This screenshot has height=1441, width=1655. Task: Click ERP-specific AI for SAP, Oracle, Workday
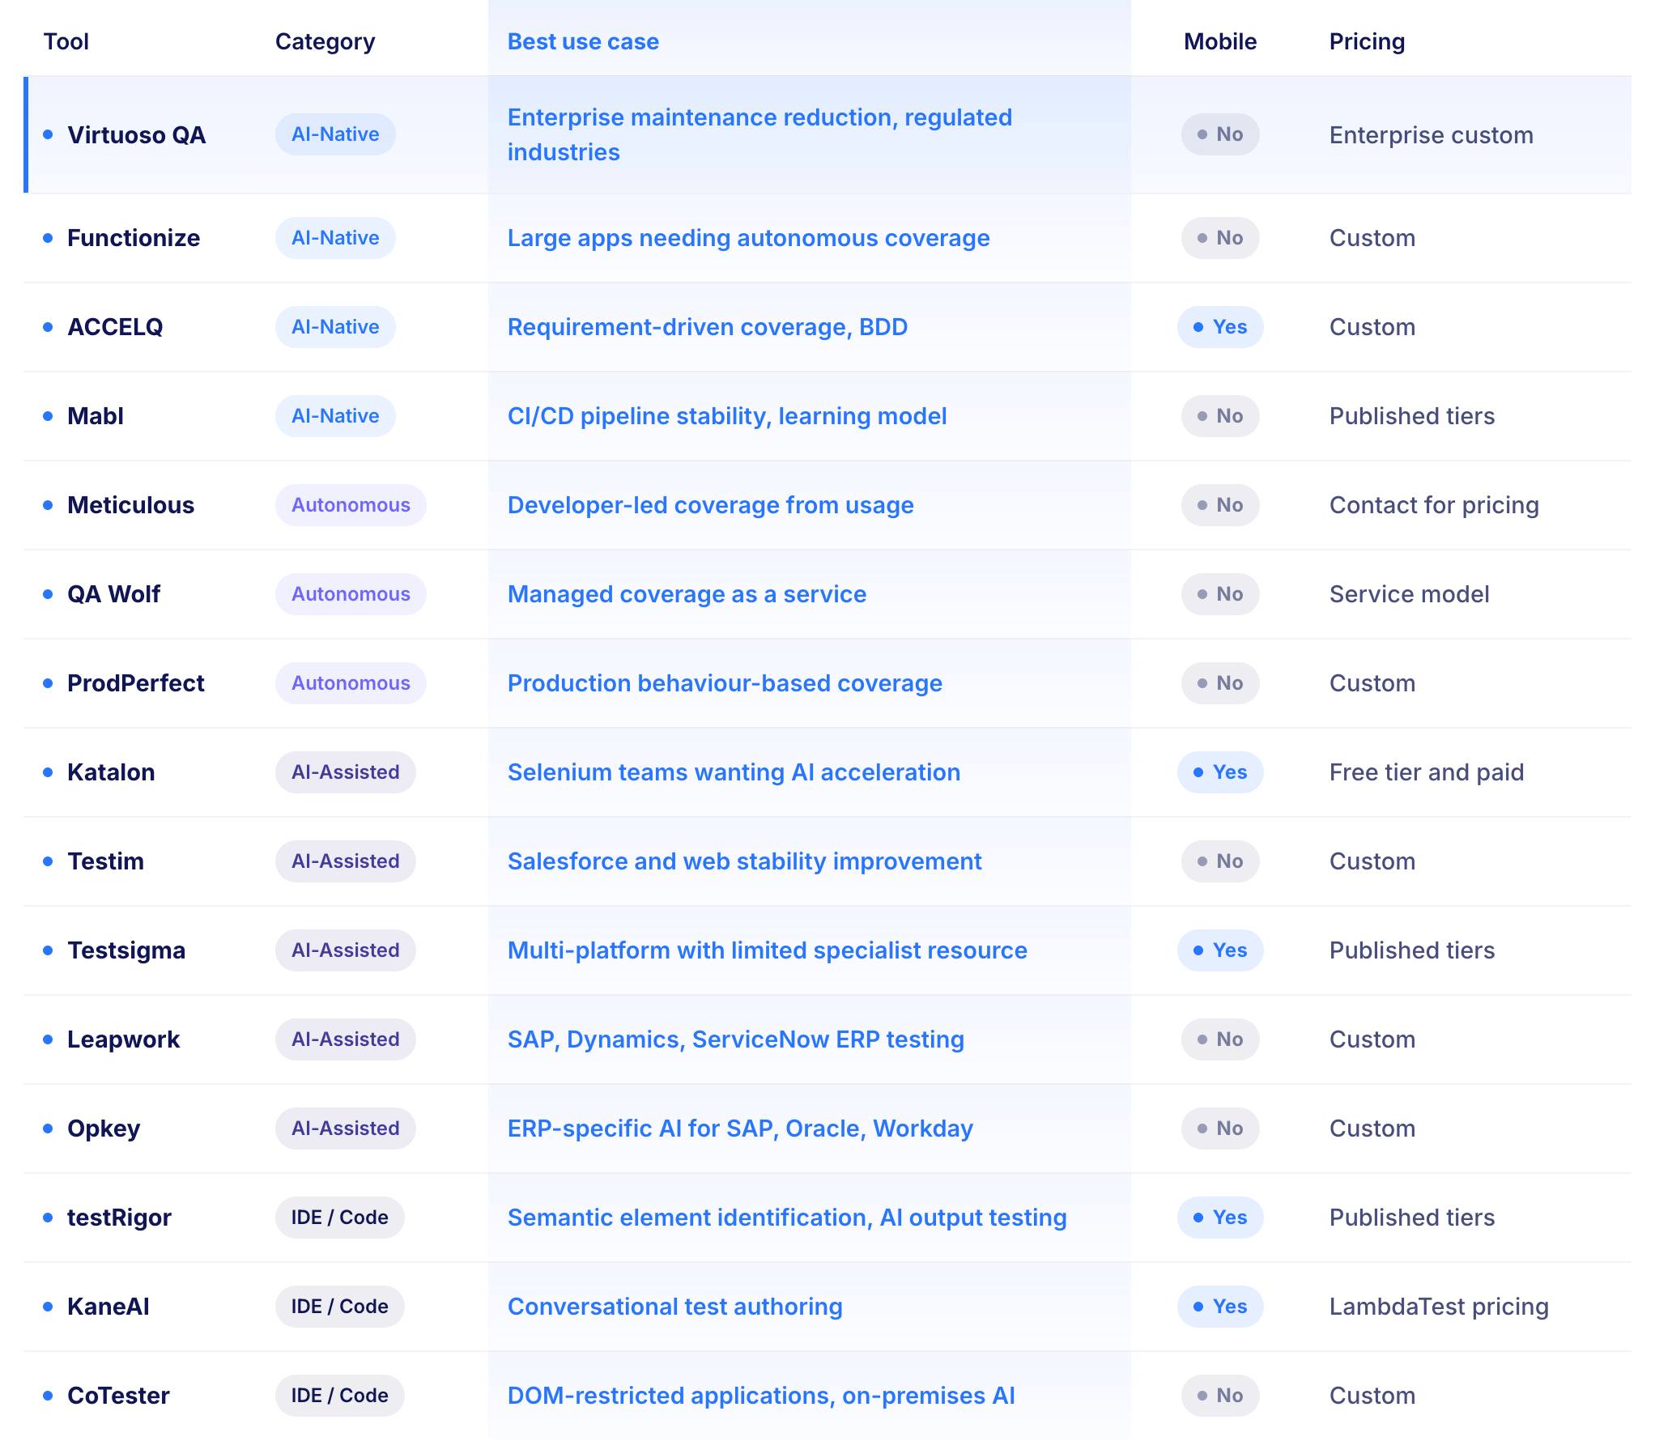pos(740,1129)
